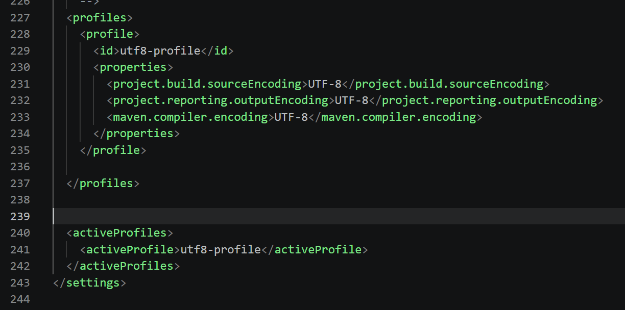Click project.reporting.outputEncoding opening tag
This screenshot has width=625, height=310.
pyautogui.click(x=221, y=100)
